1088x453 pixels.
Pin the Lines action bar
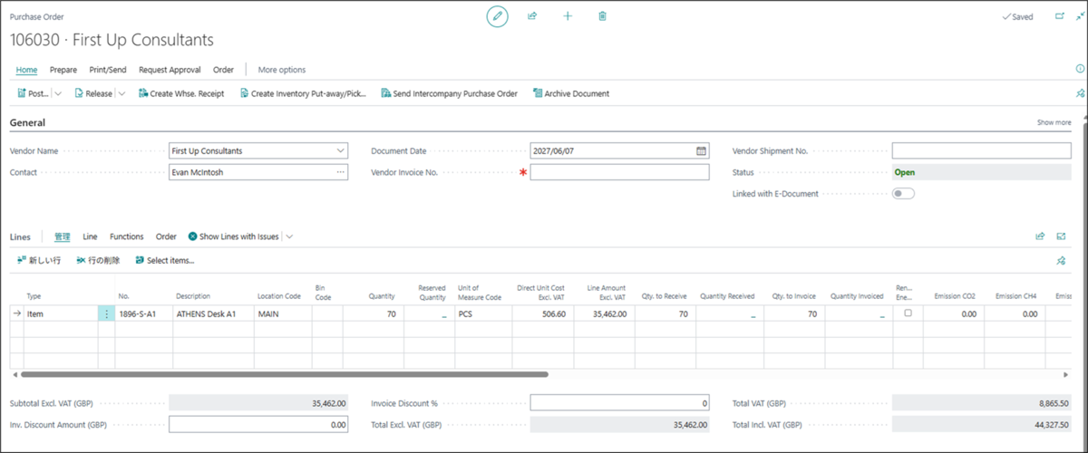click(x=1061, y=260)
